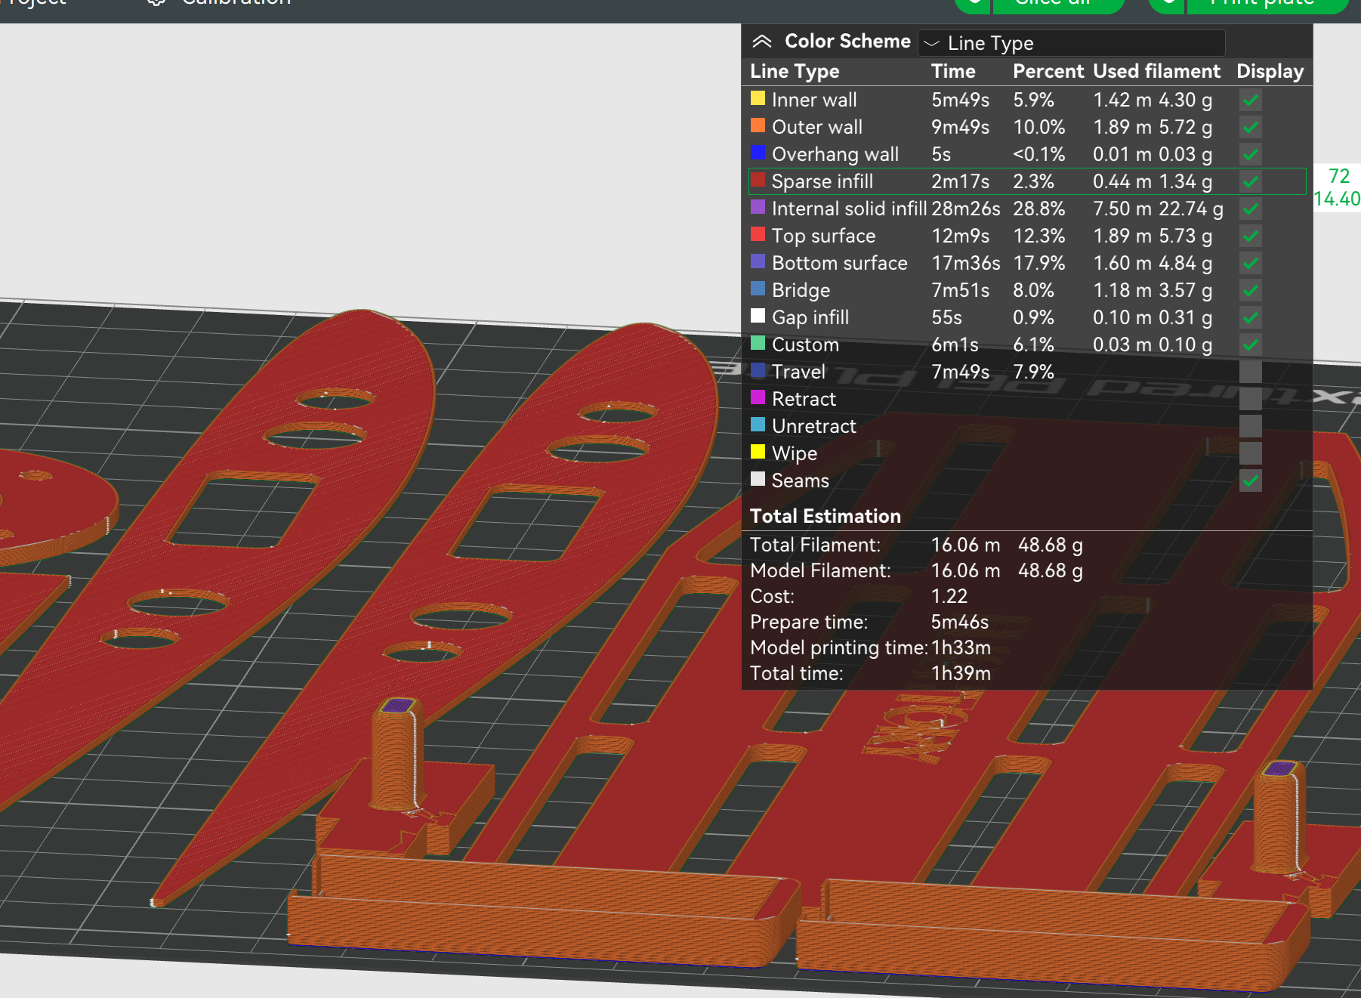The width and height of the screenshot is (1361, 998).
Task: Click the 'Percent' column header
Action: click(1048, 71)
